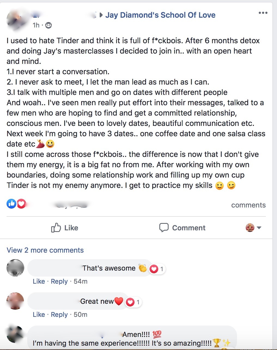The image size is (277, 350).
Task: Click the group privacy icon beside 1h
Action: 48,25
